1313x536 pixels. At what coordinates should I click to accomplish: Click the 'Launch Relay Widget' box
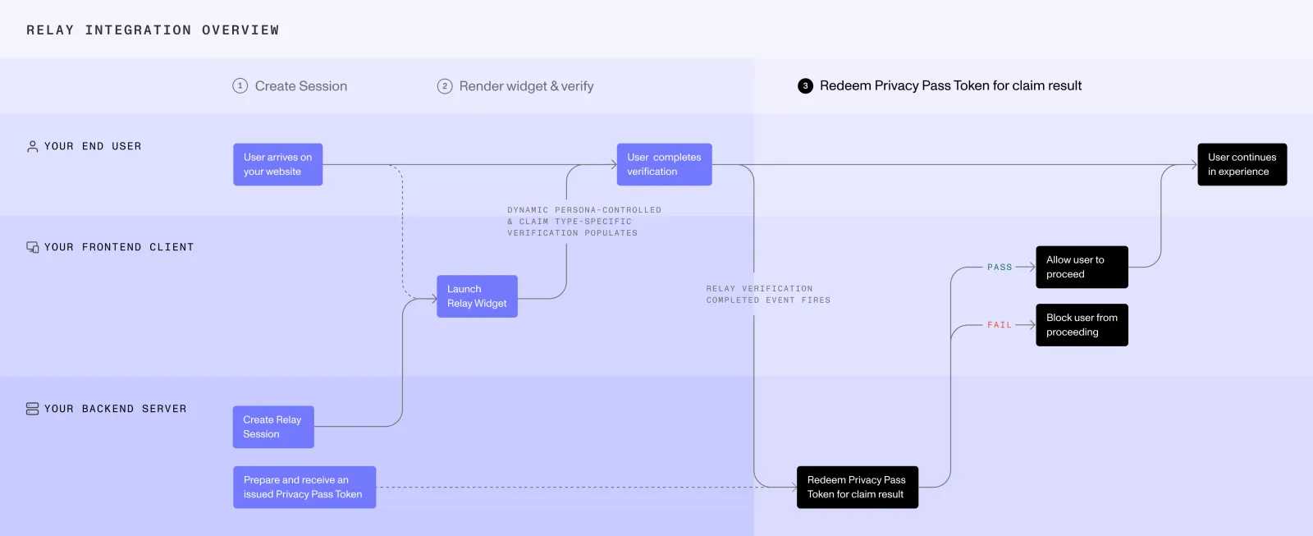(477, 296)
